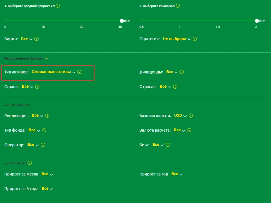Image resolution: width=271 pixels, height=203 pixels.
Task: Open info icon beside Отрасль
Action: (175, 87)
